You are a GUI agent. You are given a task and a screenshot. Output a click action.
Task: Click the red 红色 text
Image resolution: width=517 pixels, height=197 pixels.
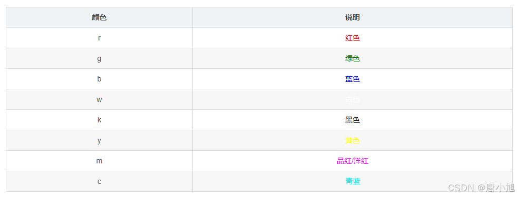(x=353, y=38)
